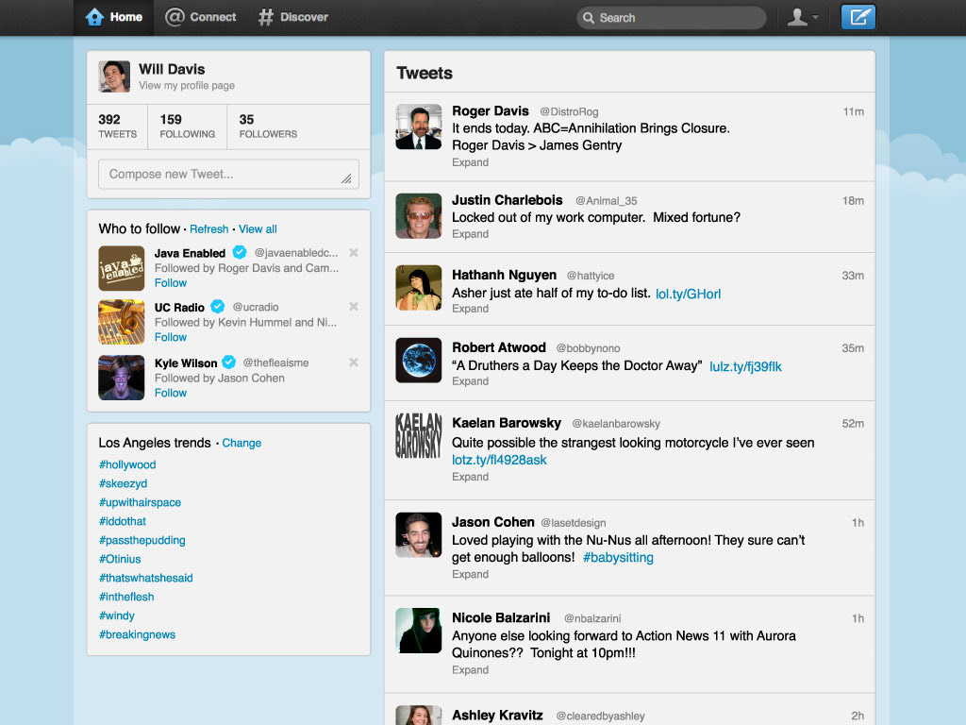
Task: Click the Connect @ icon
Action: [x=175, y=17]
